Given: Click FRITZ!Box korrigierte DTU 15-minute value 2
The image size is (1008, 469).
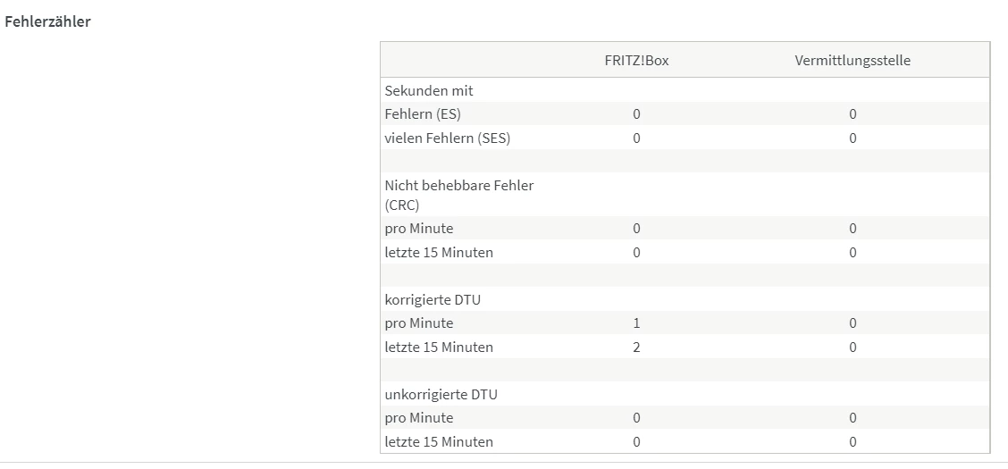Looking at the screenshot, I should point(636,347).
